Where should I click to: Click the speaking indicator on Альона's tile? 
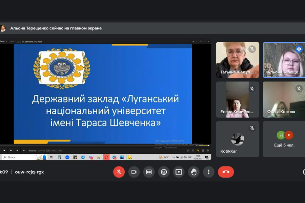tap(299, 49)
